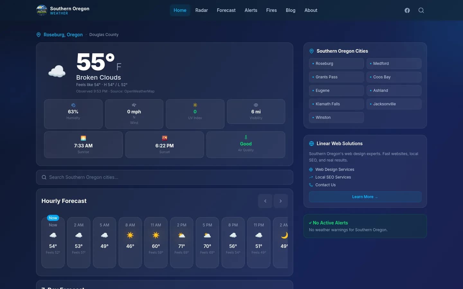Open the Fires page

point(271,10)
